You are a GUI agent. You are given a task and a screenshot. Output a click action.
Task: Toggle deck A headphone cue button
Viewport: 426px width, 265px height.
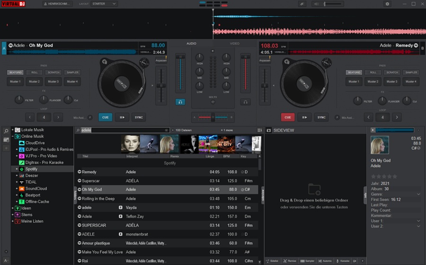[x=180, y=102]
